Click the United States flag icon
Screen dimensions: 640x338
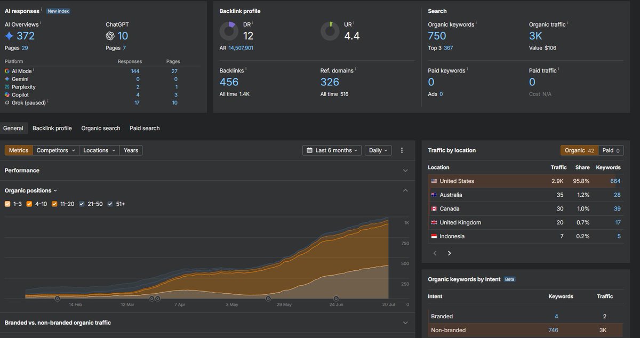[434, 181]
